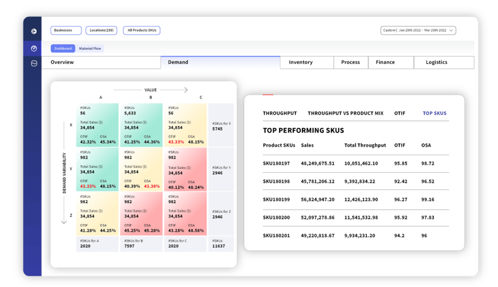Click the BY cell with OTIF 40.39%
Image resolution: width=498 pixels, height=287 pixels.
tap(141, 169)
